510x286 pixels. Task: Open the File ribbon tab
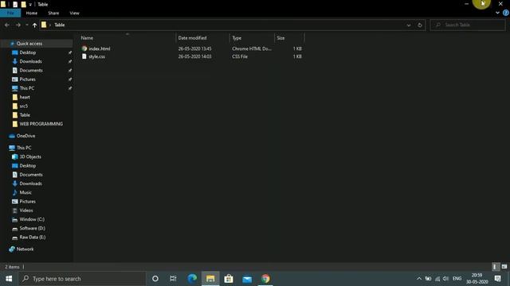click(x=10, y=13)
